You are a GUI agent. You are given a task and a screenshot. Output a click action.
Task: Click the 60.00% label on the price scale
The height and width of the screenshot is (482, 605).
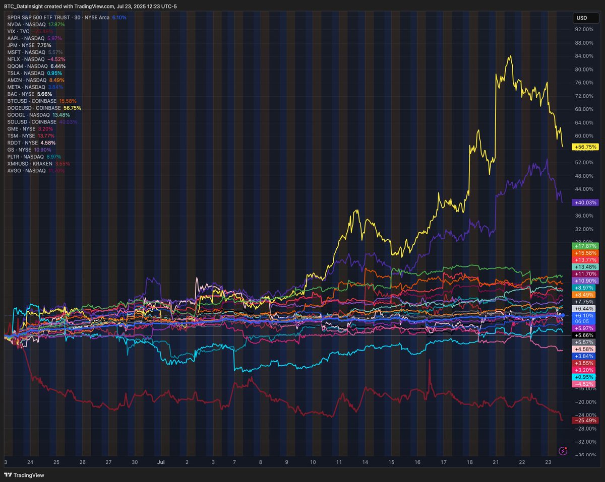coord(585,136)
